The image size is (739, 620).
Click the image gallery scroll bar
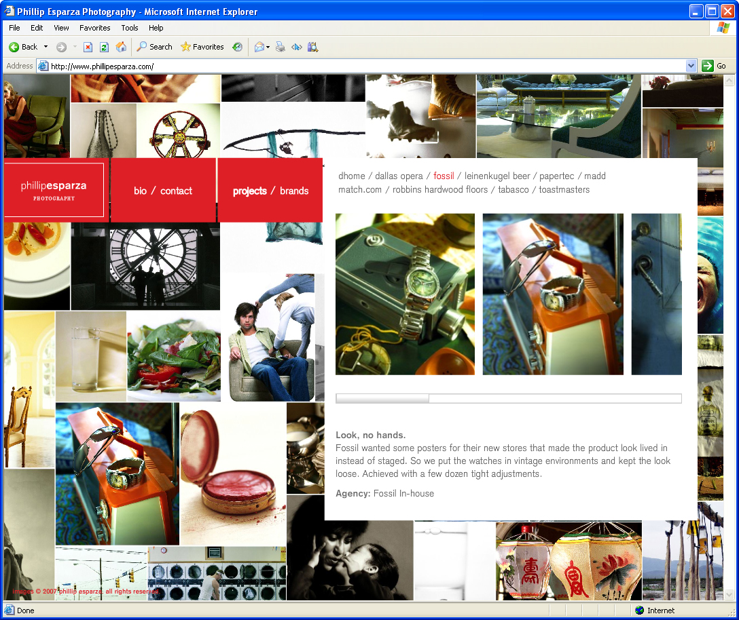click(382, 398)
